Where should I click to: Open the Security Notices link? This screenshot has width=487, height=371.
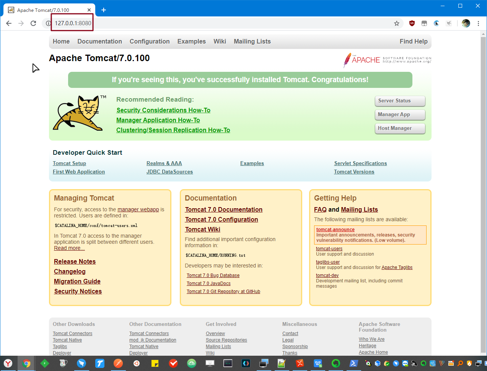[x=78, y=292]
